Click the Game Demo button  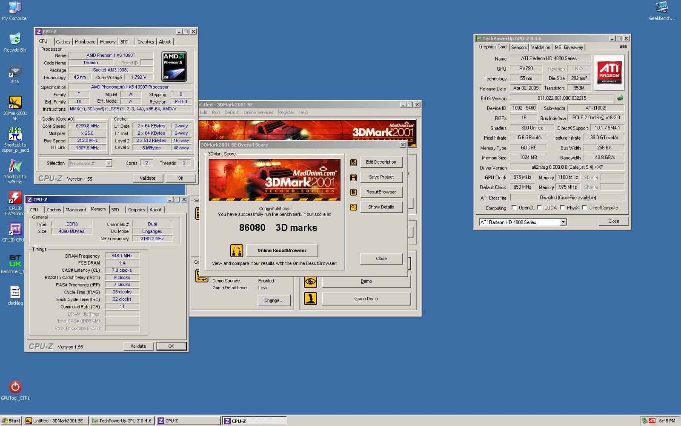(x=366, y=299)
